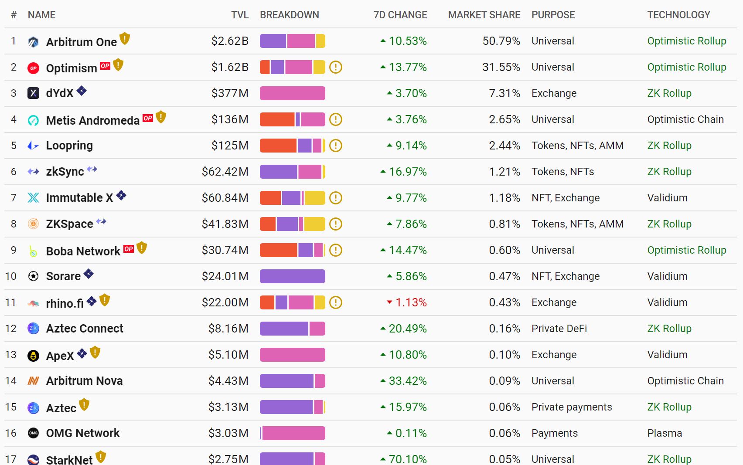The height and width of the screenshot is (465, 743).
Task: Click the purple breakdown bar for Sorare
Action: pos(293,276)
